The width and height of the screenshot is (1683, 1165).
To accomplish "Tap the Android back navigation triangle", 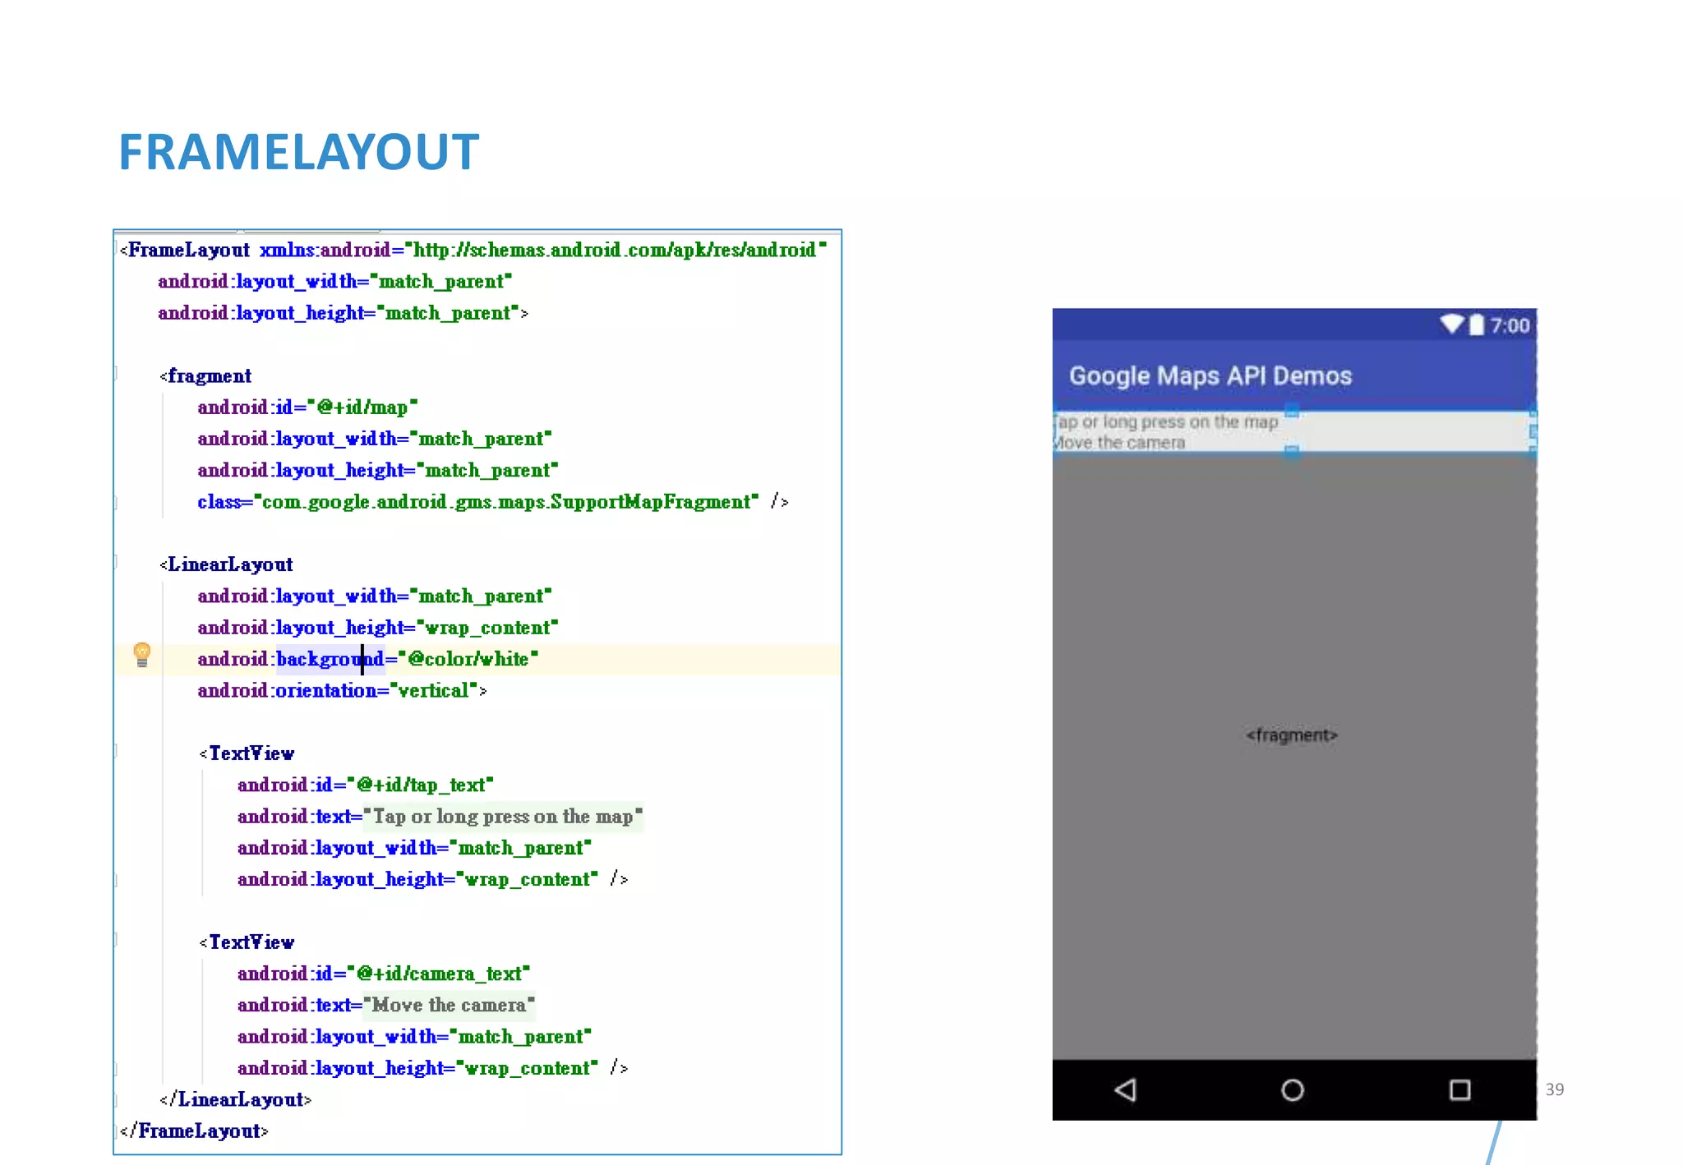I will [x=1125, y=1090].
